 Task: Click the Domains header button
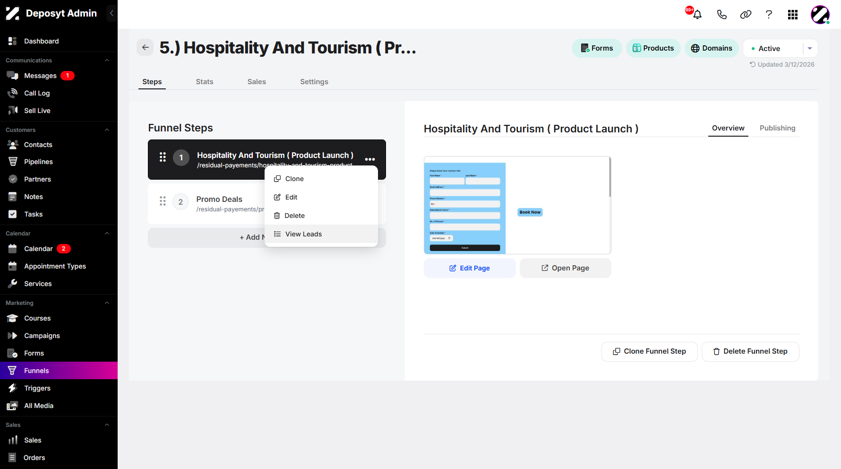tap(712, 48)
